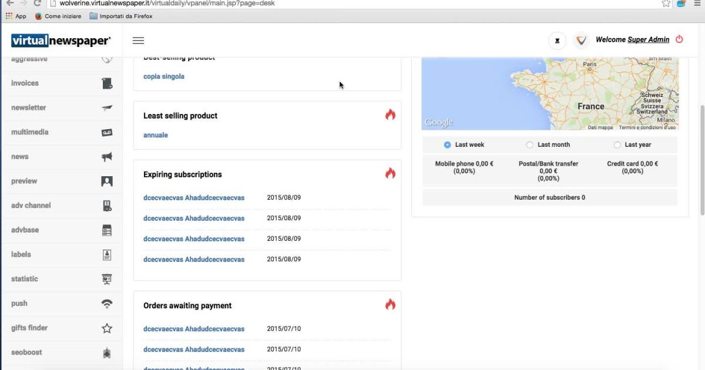
Task: Open the push wifi icon
Action: [x=106, y=304]
